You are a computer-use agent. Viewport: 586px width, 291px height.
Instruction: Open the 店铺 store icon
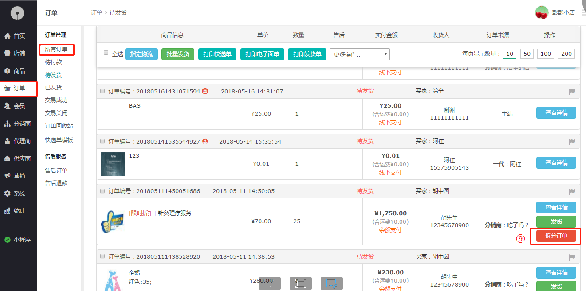[x=7, y=53]
